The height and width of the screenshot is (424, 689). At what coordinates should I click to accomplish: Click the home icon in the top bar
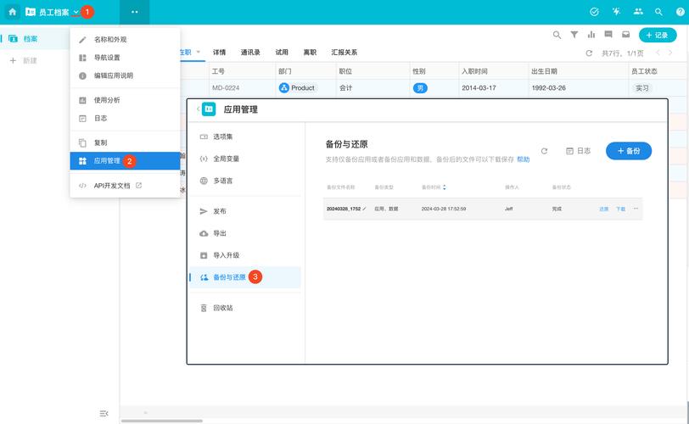pos(12,12)
